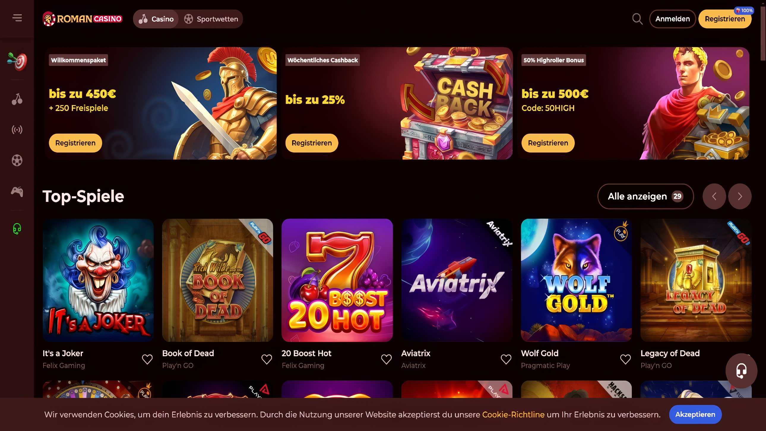Open the dartboard promotions sidebar icon
This screenshot has height=431, width=766.
pyautogui.click(x=17, y=61)
